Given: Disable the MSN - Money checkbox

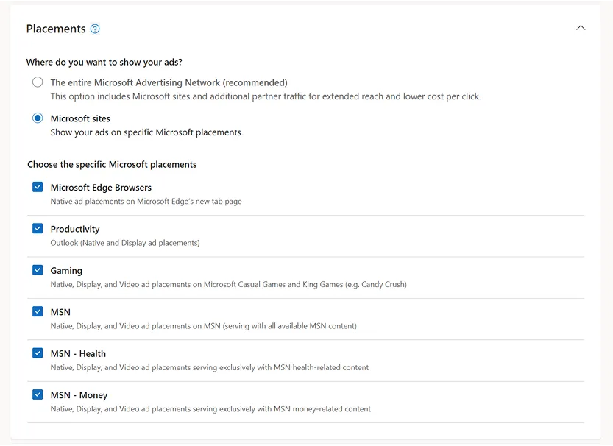Looking at the screenshot, I should (x=38, y=394).
